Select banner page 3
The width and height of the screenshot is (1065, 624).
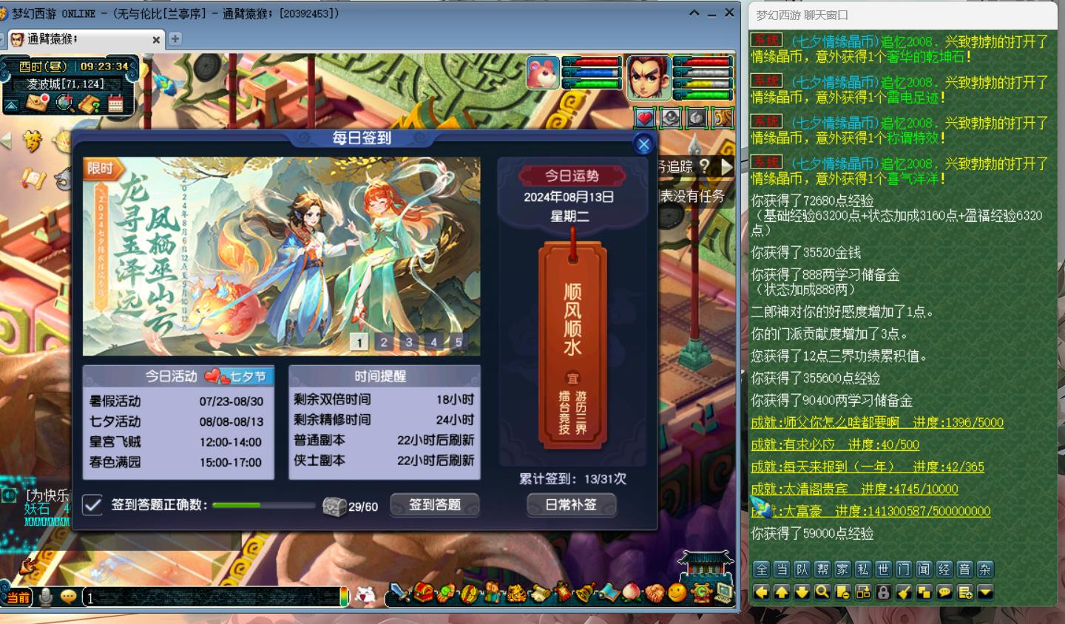[409, 342]
